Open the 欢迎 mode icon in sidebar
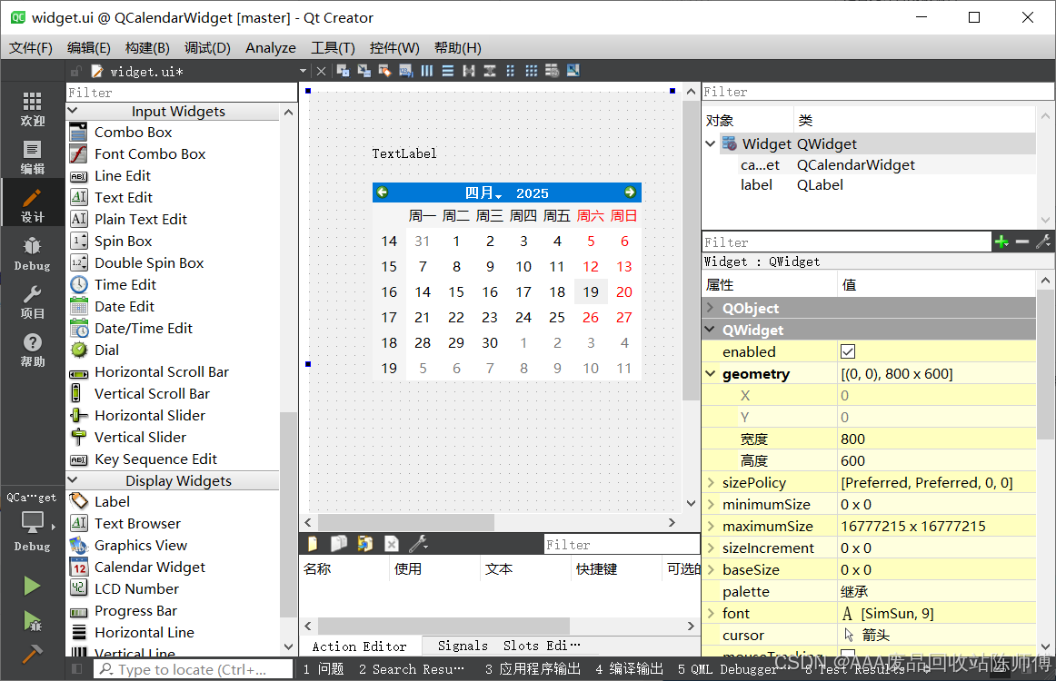The width and height of the screenshot is (1056, 681). point(31,109)
